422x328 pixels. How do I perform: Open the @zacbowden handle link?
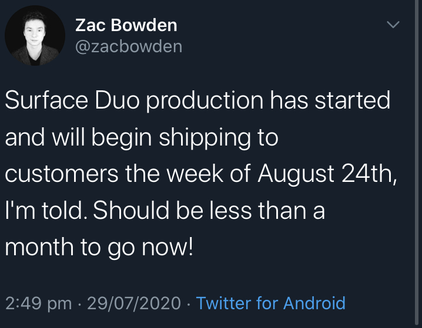(129, 46)
